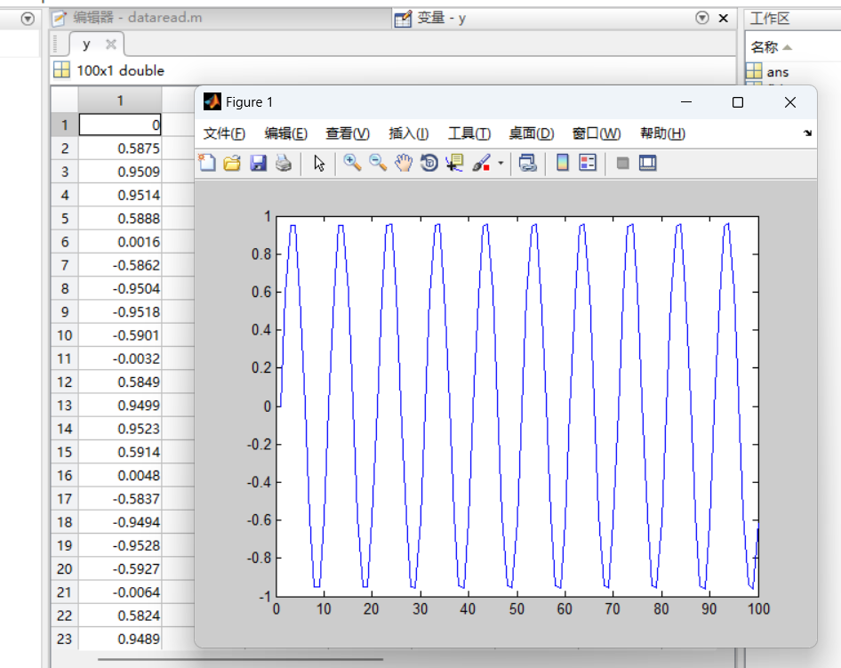The width and height of the screenshot is (841, 668).
Task: Switch to the 编辑器 - dataread.m tab
Action: [124, 17]
